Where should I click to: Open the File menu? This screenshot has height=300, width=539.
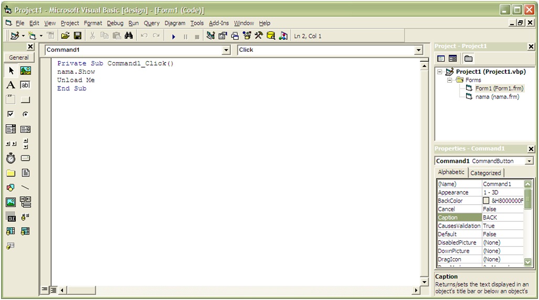pos(20,23)
